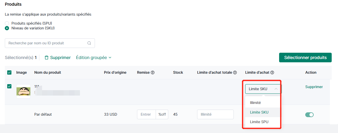Click the Remise help question icon
Image resolution: width=338 pixels, height=133 pixels.
coord(153,72)
